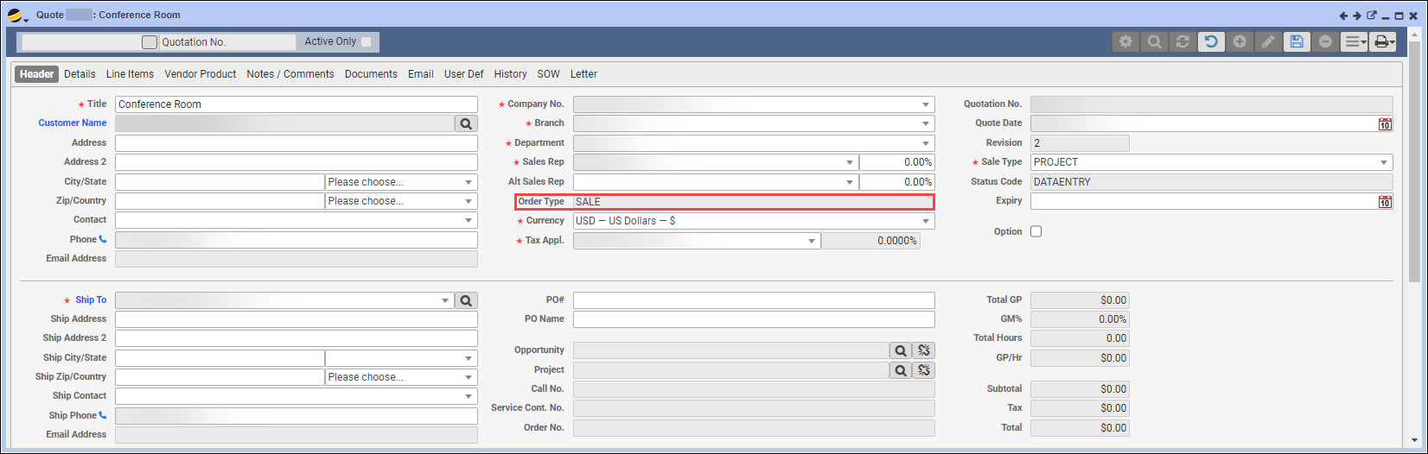Tick the checkbox beside Quotation No. search

(x=150, y=42)
